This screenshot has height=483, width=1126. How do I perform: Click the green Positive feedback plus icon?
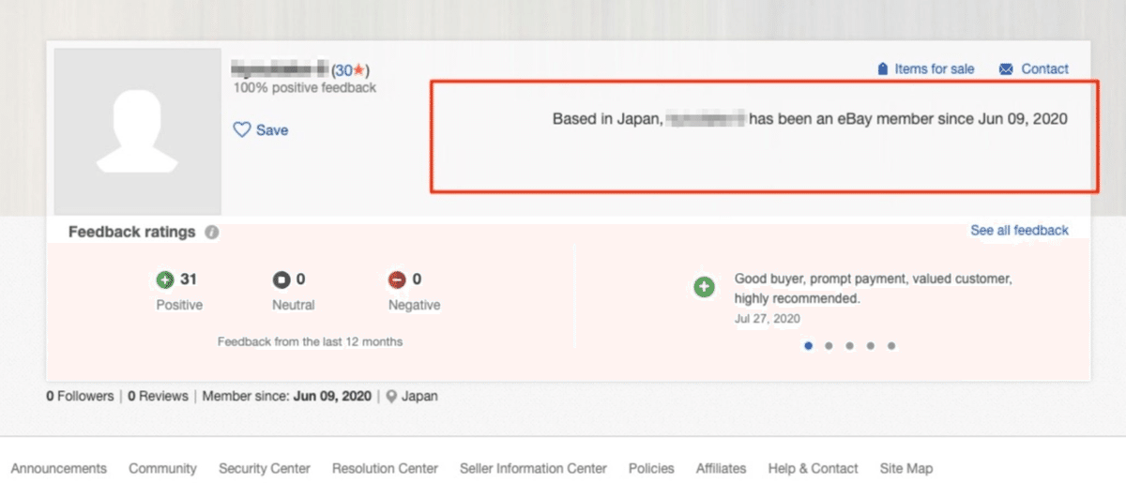click(165, 279)
